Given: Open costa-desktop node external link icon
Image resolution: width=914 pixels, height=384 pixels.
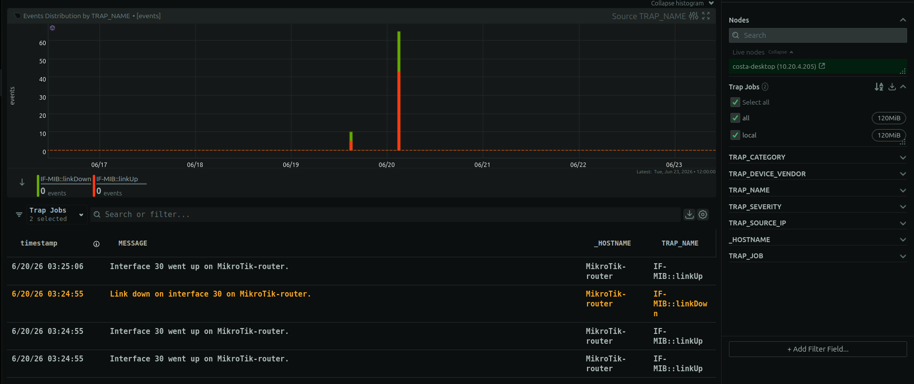Looking at the screenshot, I should pyautogui.click(x=822, y=66).
